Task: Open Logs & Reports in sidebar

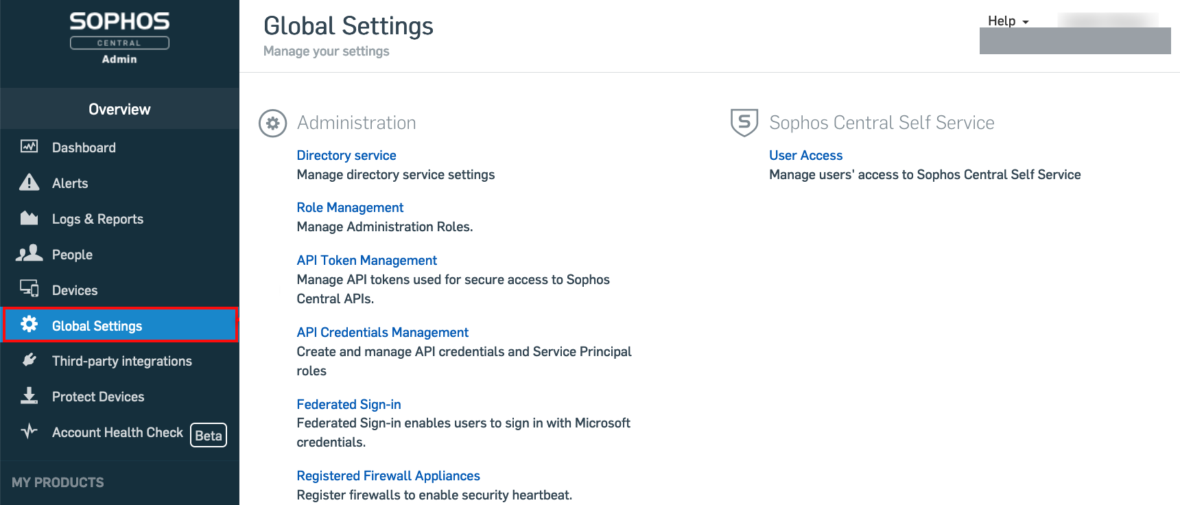Action: [119, 219]
